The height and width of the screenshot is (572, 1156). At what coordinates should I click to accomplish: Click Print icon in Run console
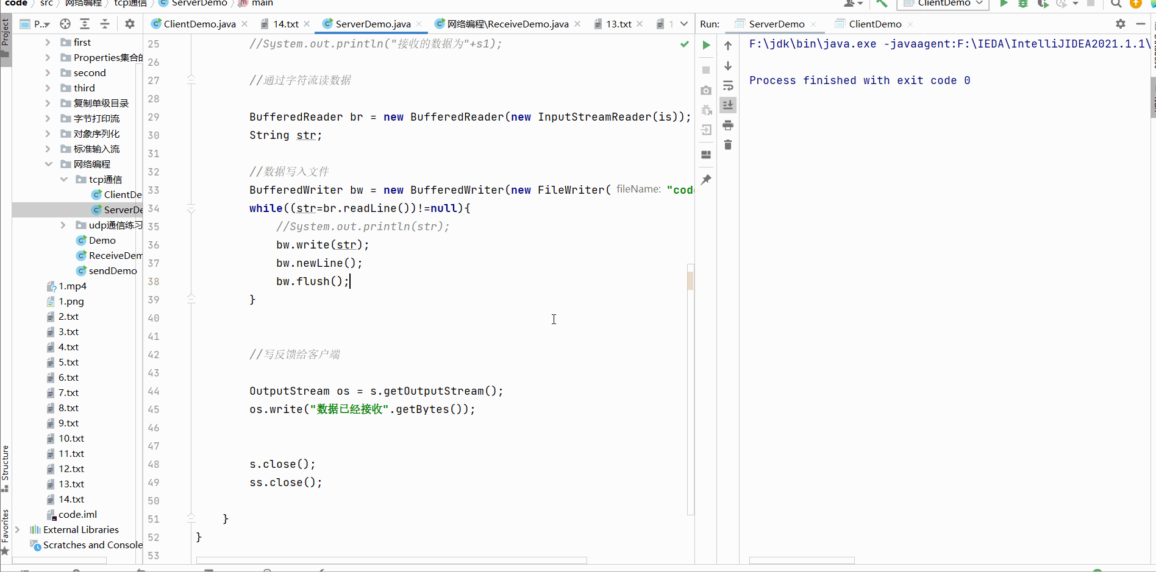[728, 125]
